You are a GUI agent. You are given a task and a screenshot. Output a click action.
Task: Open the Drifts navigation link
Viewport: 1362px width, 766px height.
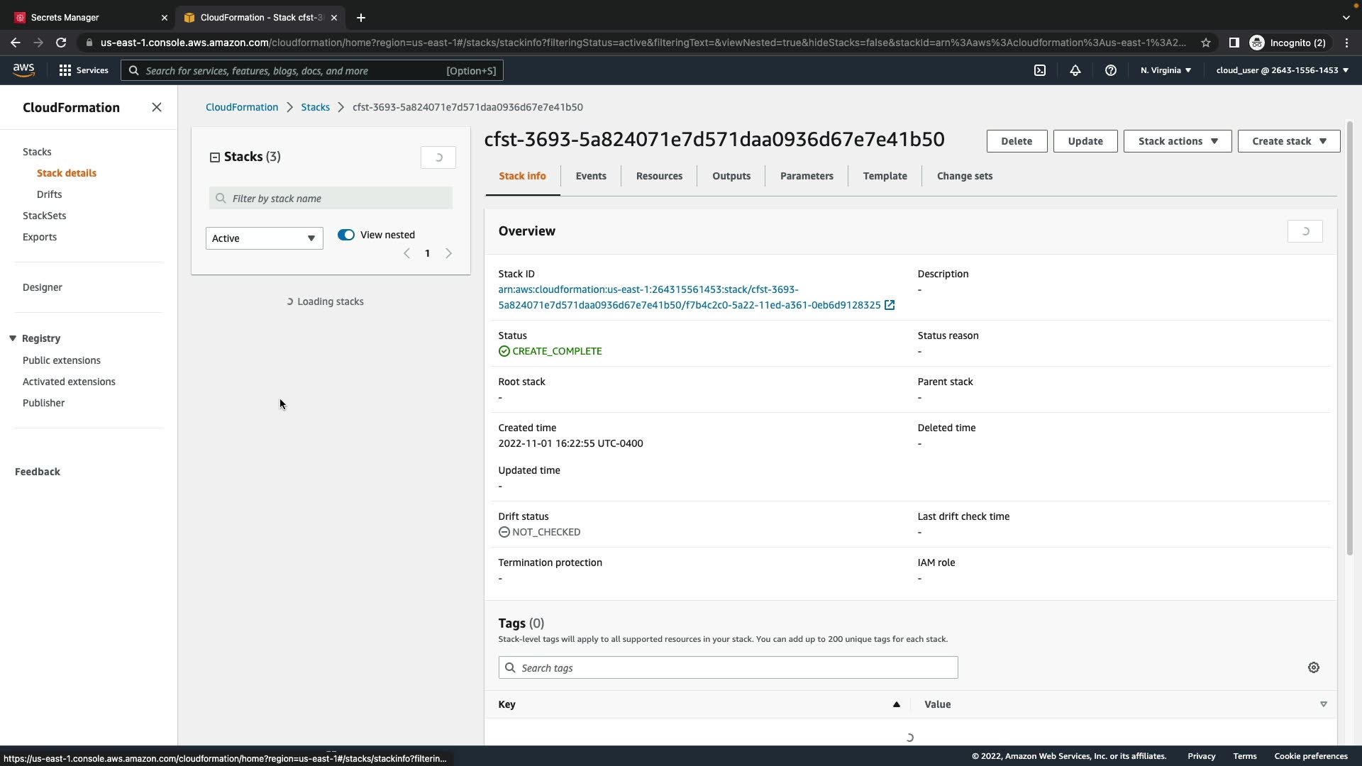pos(49,194)
